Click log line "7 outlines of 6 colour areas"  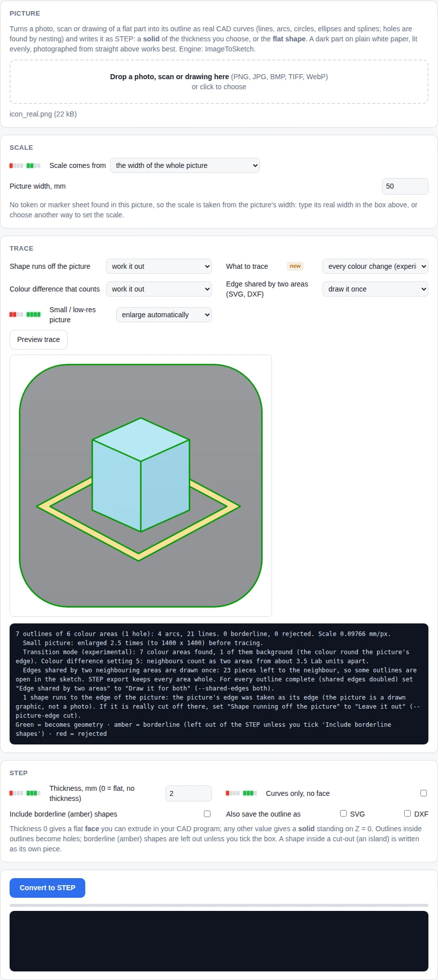coord(203,634)
